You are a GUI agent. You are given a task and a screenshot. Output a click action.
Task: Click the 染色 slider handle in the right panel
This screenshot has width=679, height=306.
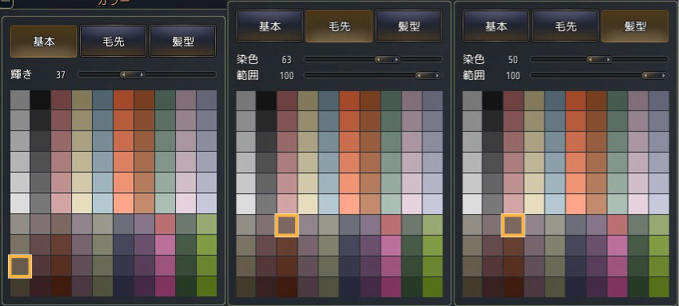pos(599,59)
